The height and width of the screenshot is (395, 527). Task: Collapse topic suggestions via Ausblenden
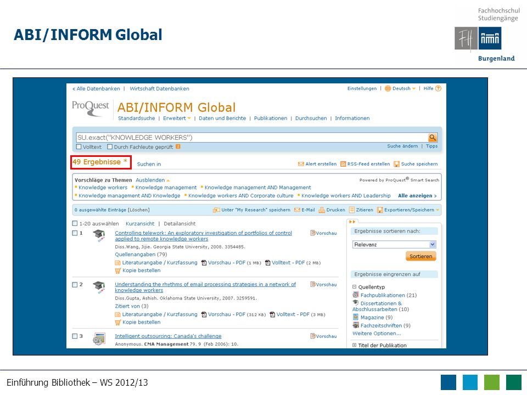tap(153, 180)
